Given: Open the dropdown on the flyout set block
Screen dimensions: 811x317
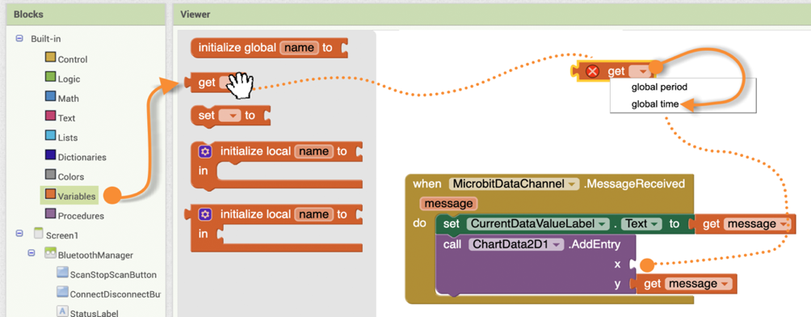Looking at the screenshot, I should [x=229, y=115].
